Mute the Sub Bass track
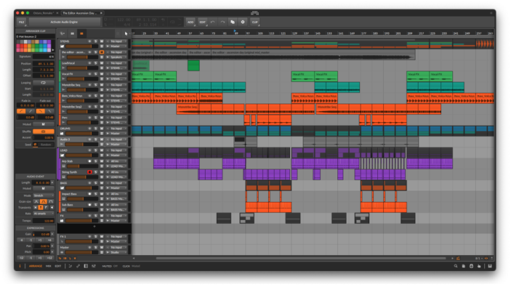This screenshot has height=287, width=511. point(102,205)
